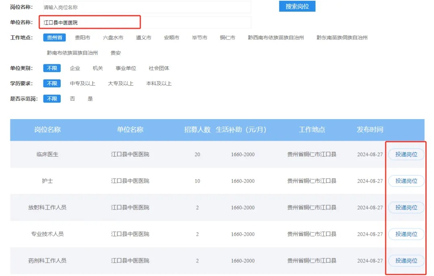This screenshot has height=276, width=434.
Task: Submit application for 放射科工作人员
Action: pos(406,208)
